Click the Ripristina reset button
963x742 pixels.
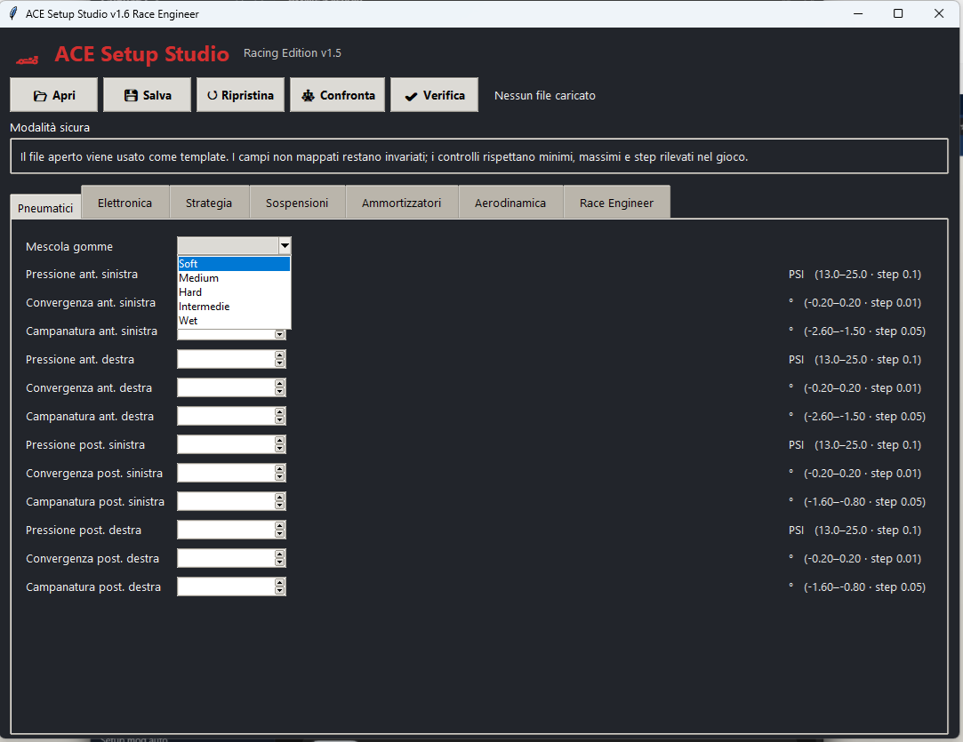pos(241,95)
